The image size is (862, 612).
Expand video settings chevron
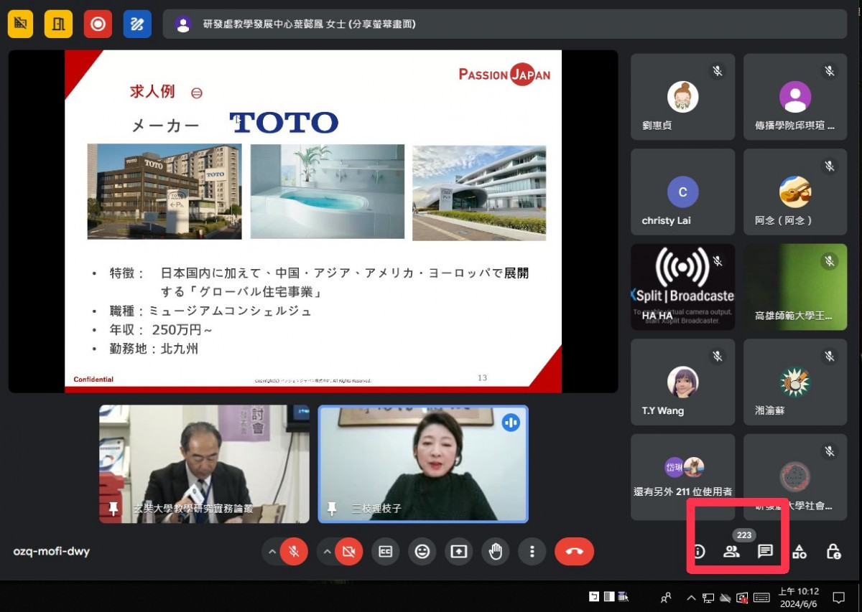(x=327, y=552)
